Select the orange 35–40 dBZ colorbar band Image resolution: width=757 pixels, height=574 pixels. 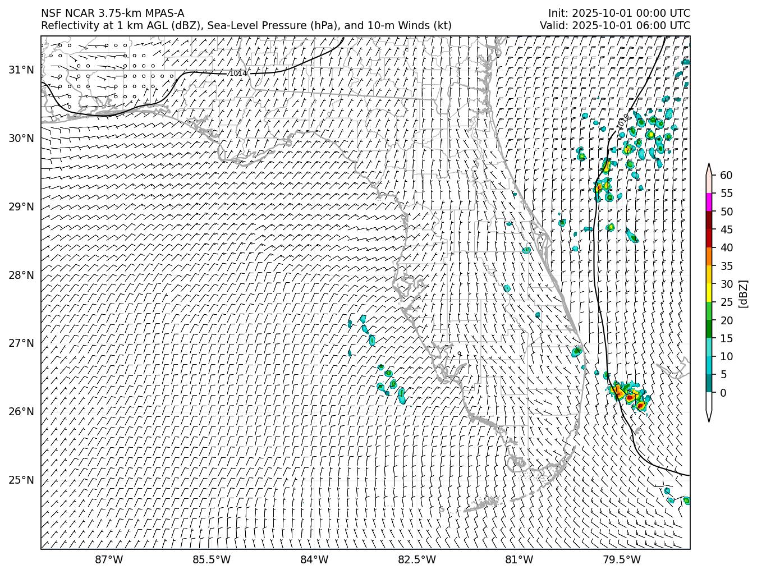click(x=709, y=256)
